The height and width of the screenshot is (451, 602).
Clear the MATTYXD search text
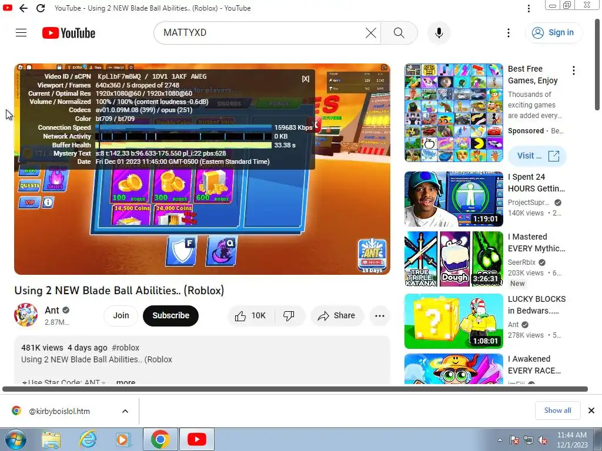[x=370, y=33]
